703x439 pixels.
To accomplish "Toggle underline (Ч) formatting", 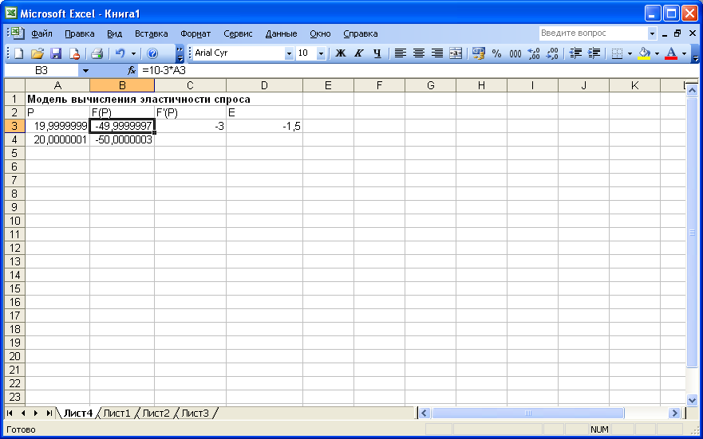I will (x=377, y=53).
